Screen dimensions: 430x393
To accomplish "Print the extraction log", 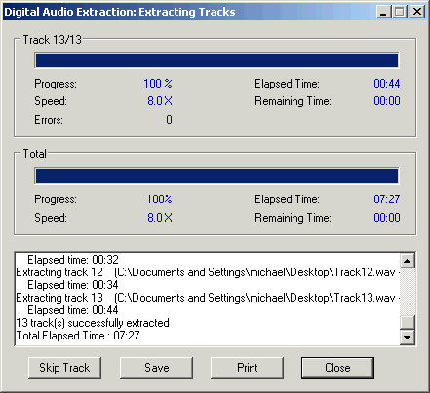I will 247,368.
